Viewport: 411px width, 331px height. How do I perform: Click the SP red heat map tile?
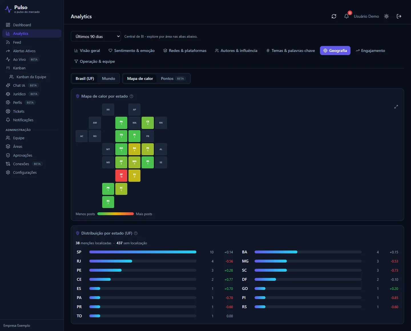(121, 175)
